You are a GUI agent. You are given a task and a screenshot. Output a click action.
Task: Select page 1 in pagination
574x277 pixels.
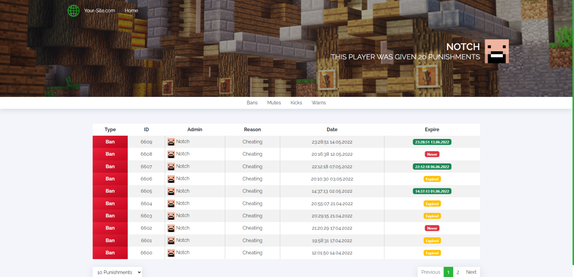448,272
